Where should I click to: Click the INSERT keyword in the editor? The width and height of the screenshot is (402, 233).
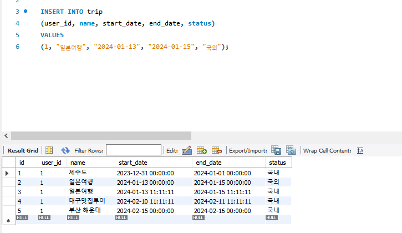52,12
